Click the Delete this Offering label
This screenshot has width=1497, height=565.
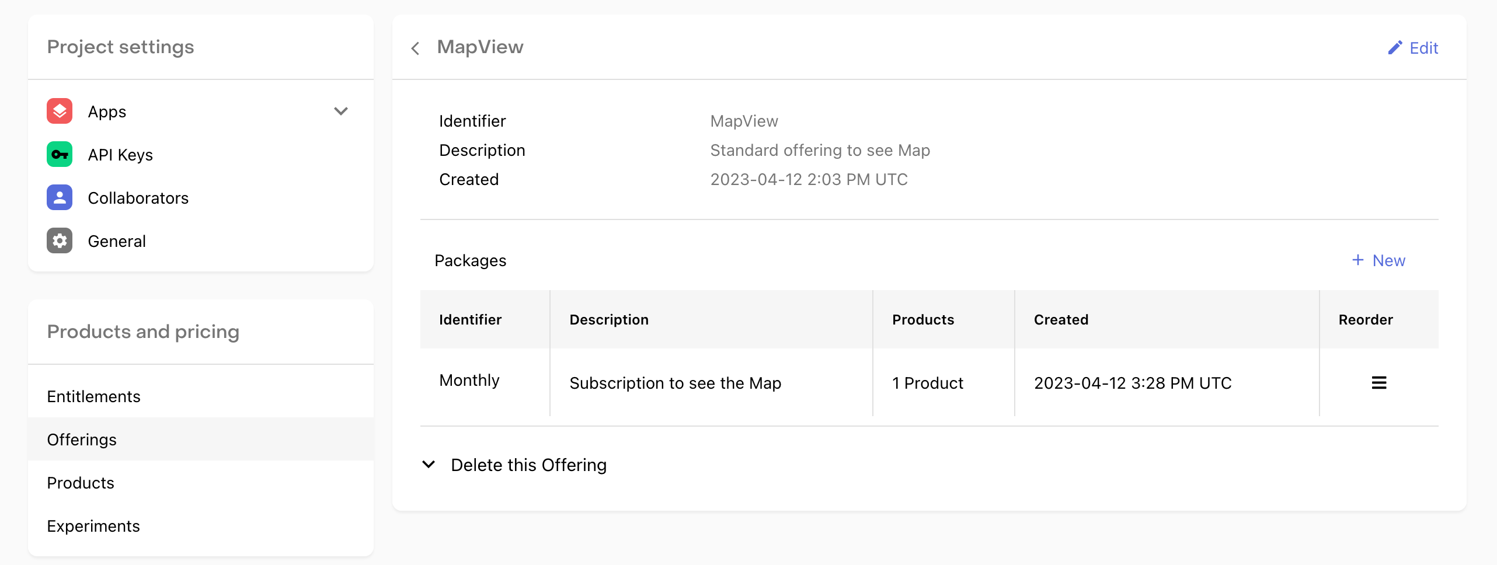528,465
